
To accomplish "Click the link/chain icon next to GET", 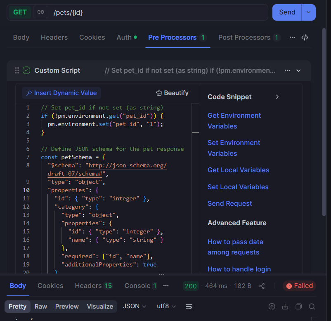I will click(40, 12).
